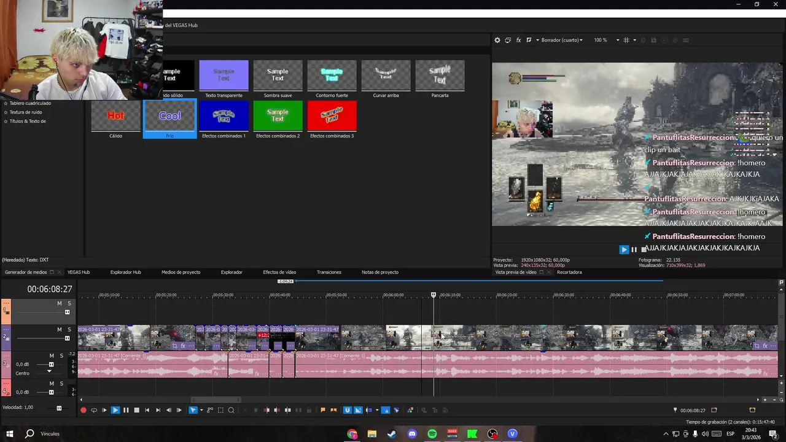Select the Cálido text preset thumbnail
786x442 pixels.
tap(116, 116)
